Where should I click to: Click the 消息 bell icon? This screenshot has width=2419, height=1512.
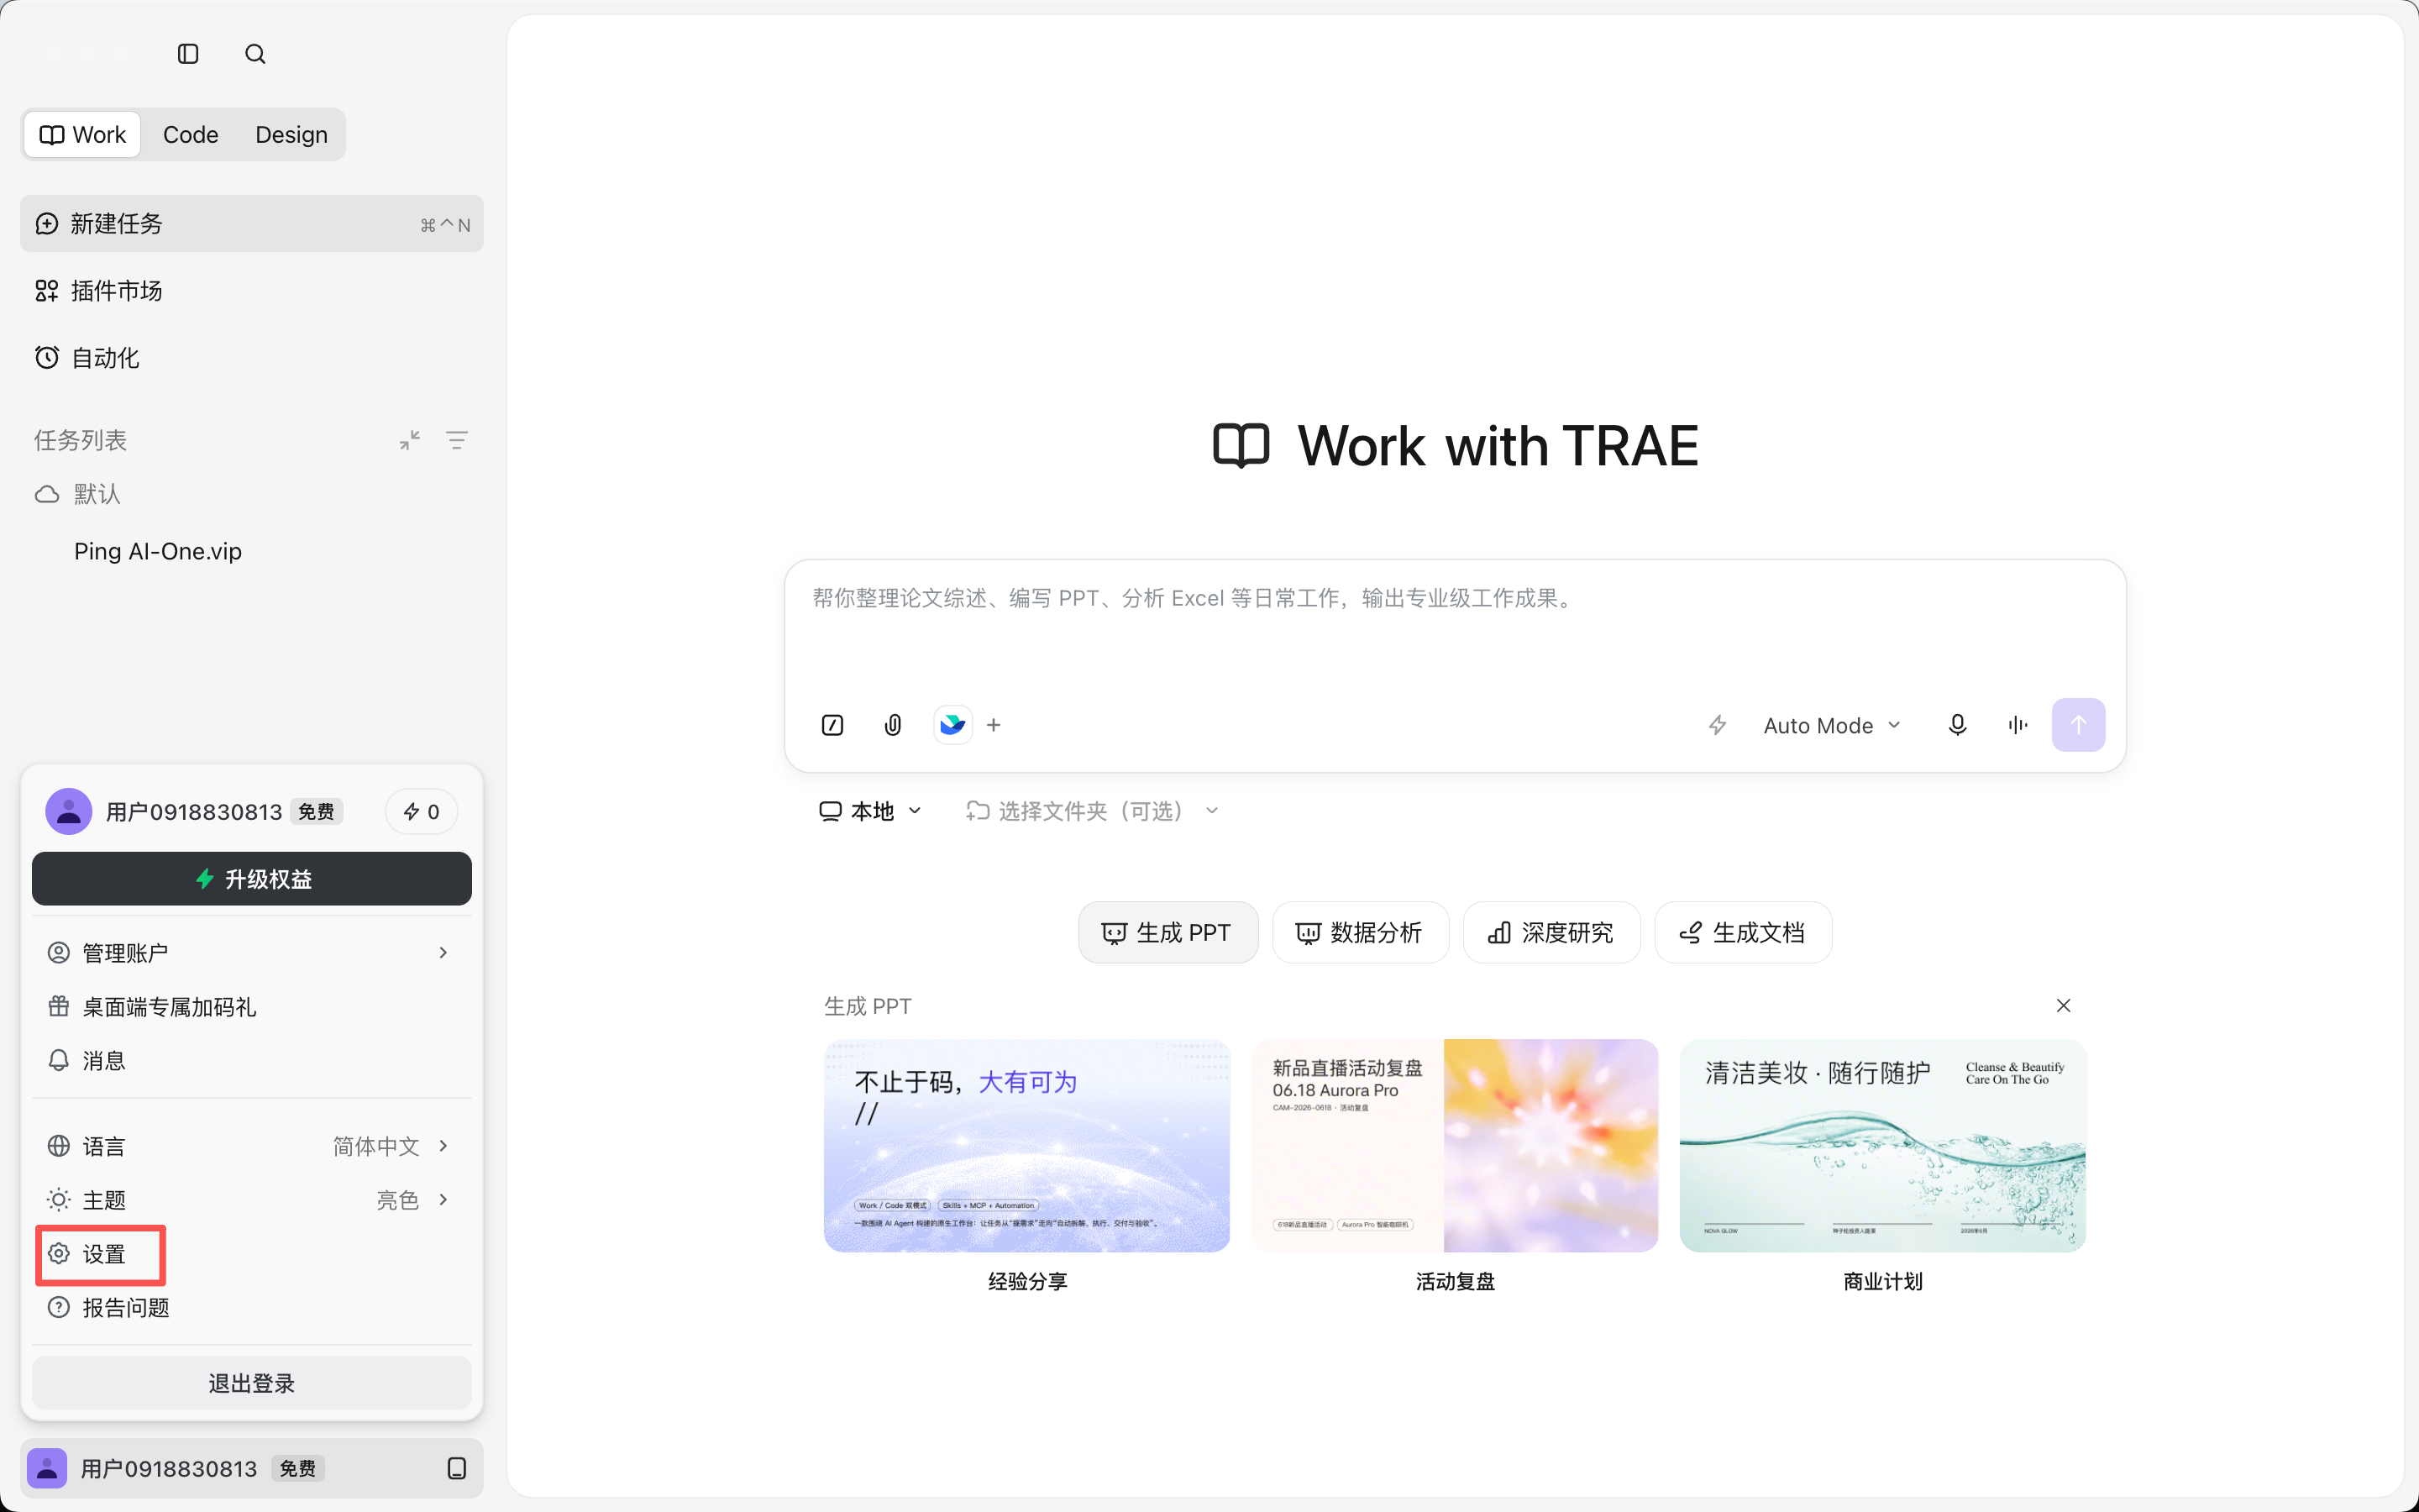coord(59,1060)
